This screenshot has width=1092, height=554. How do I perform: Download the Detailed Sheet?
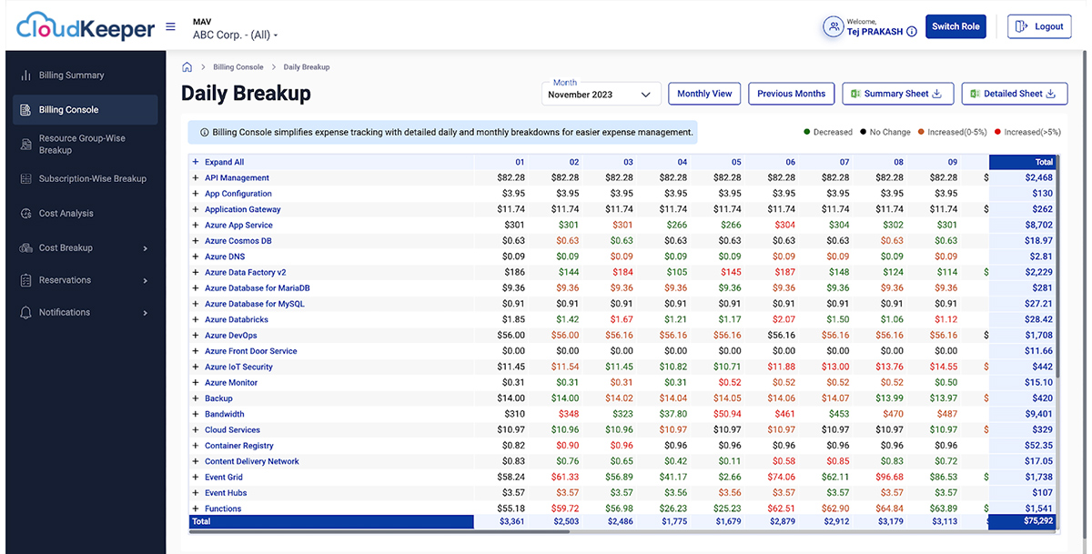1014,94
